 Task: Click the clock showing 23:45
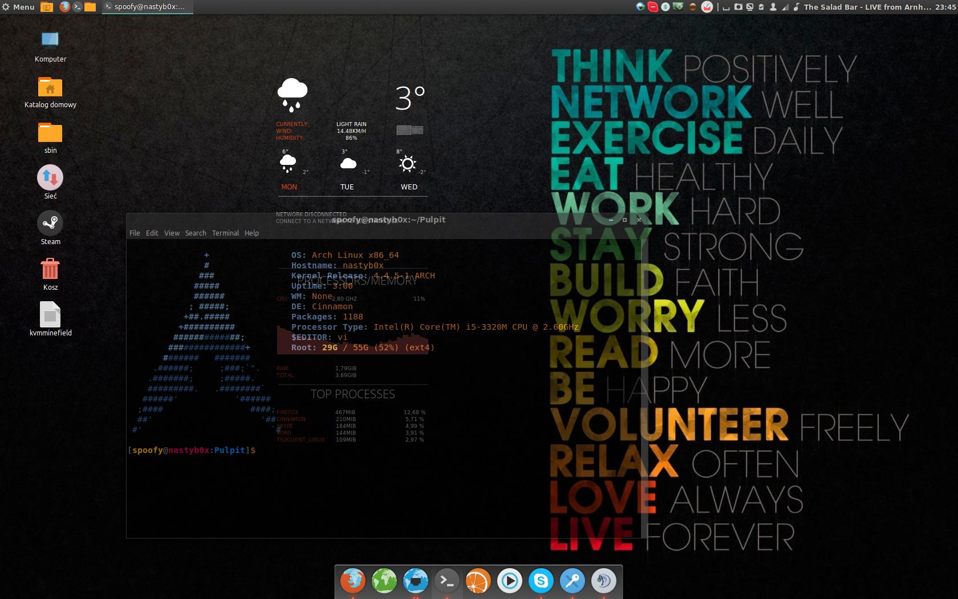(x=945, y=7)
